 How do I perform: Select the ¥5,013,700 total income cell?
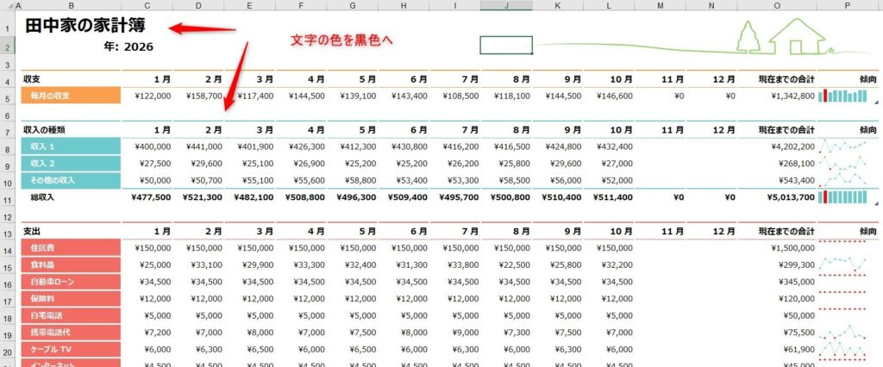(777, 197)
